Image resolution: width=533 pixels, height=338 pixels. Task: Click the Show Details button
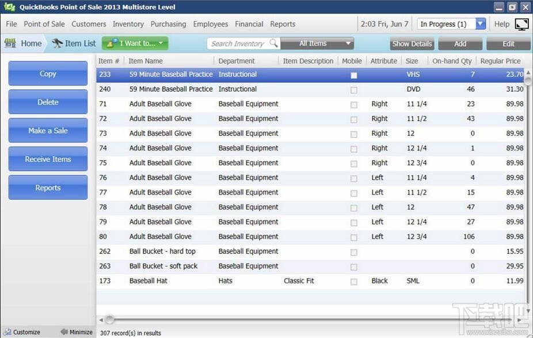point(412,44)
